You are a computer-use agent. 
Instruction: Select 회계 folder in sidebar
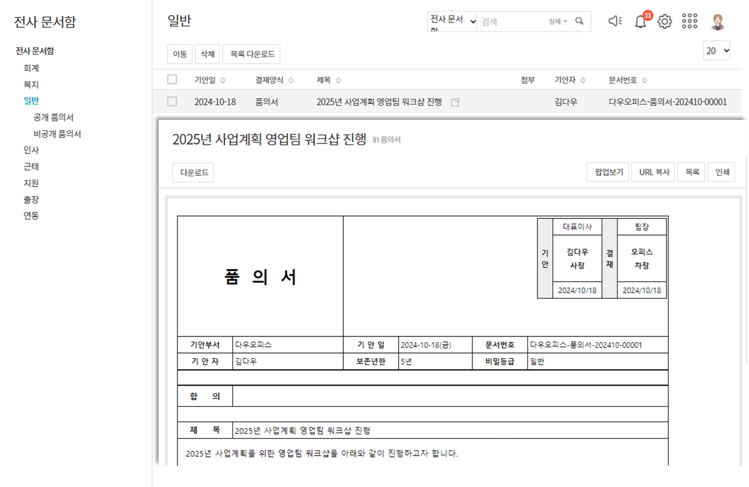[31, 68]
